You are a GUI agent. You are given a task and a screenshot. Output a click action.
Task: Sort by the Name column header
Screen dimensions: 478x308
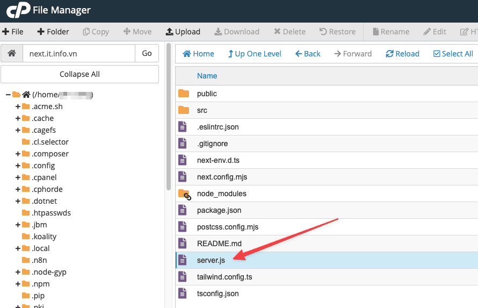[x=207, y=76]
